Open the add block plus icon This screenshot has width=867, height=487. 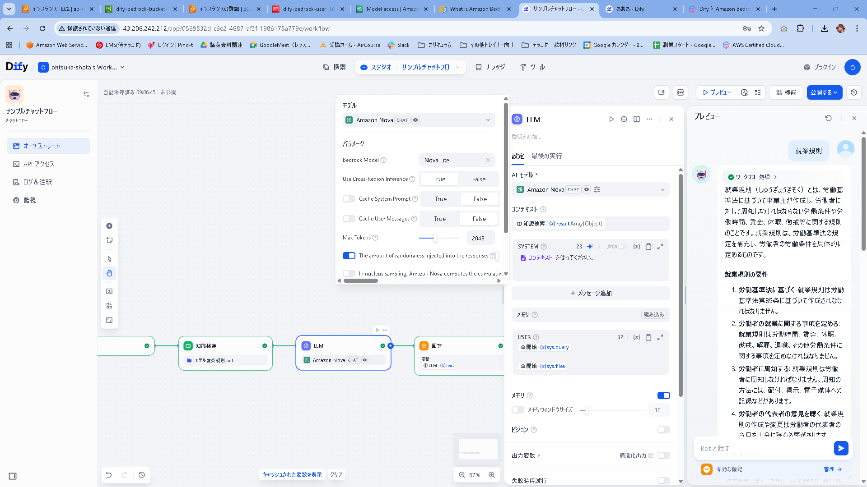coord(109,226)
